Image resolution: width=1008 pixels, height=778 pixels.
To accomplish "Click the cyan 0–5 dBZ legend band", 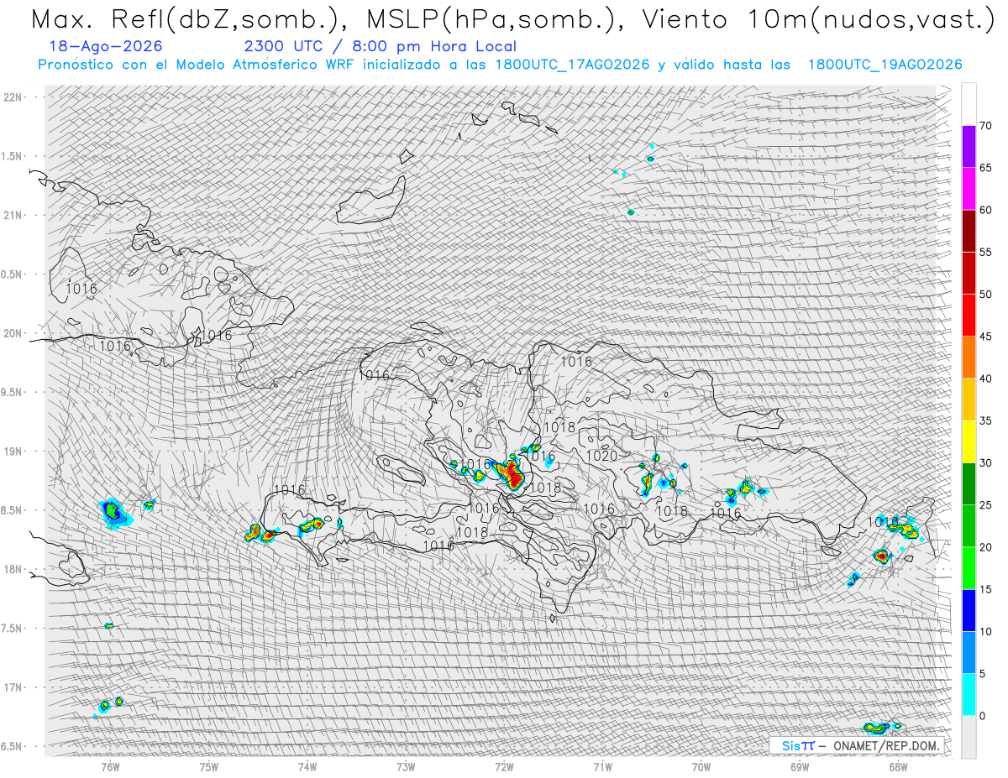I will pyautogui.click(x=969, y=694).
